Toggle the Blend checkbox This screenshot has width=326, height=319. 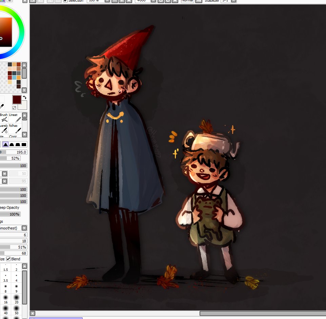8,259
